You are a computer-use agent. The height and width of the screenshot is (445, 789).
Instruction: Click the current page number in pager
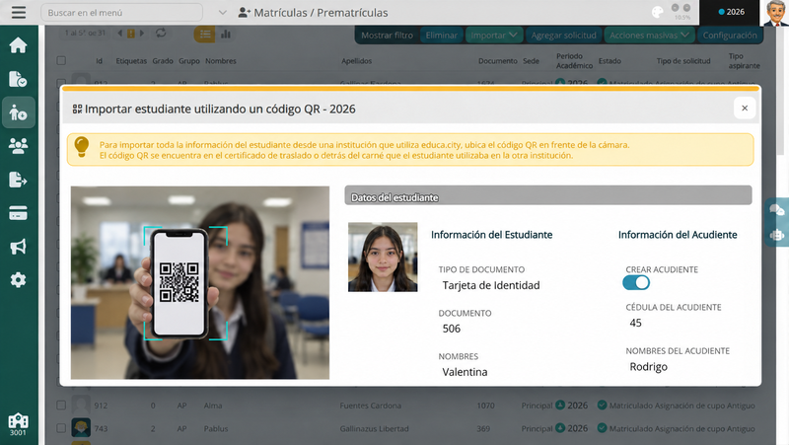click(x=131, y=34)
